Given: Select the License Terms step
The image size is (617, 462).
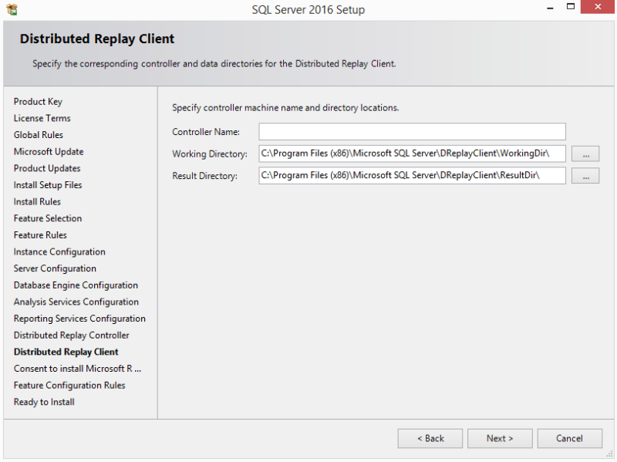Looking at the screenshot, I should click(42, 118).
